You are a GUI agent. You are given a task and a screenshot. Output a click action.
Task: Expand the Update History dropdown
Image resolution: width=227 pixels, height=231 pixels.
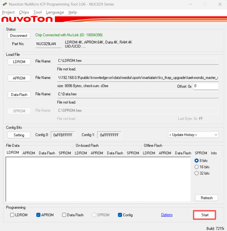[193, 135]
